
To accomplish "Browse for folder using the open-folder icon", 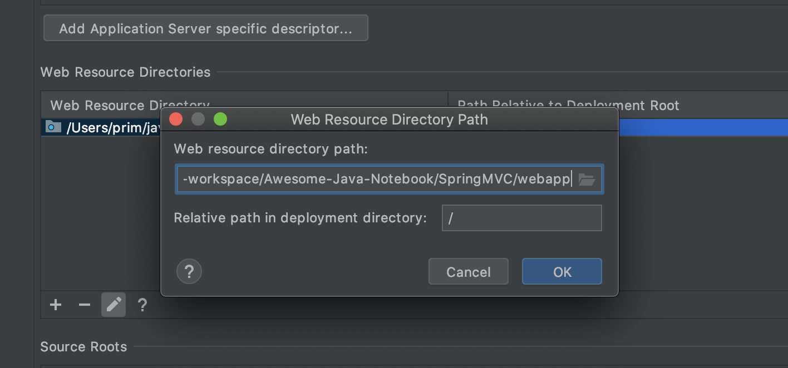I will (x=587, y=180).
